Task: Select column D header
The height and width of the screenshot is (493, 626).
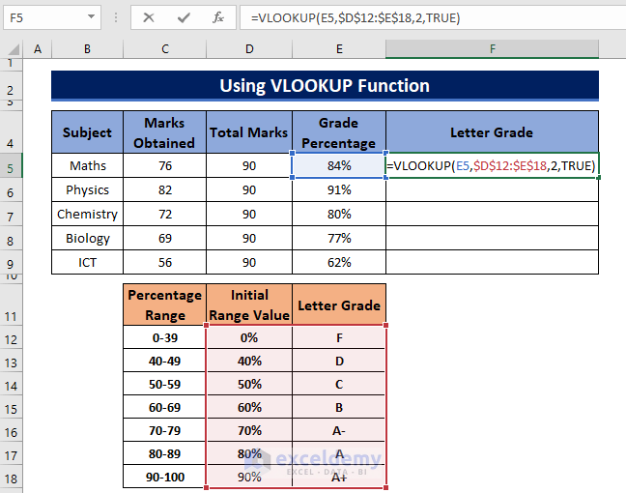Action: (249, 49)
